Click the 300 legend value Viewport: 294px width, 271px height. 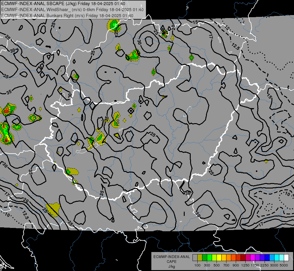[x=207, y=265]
